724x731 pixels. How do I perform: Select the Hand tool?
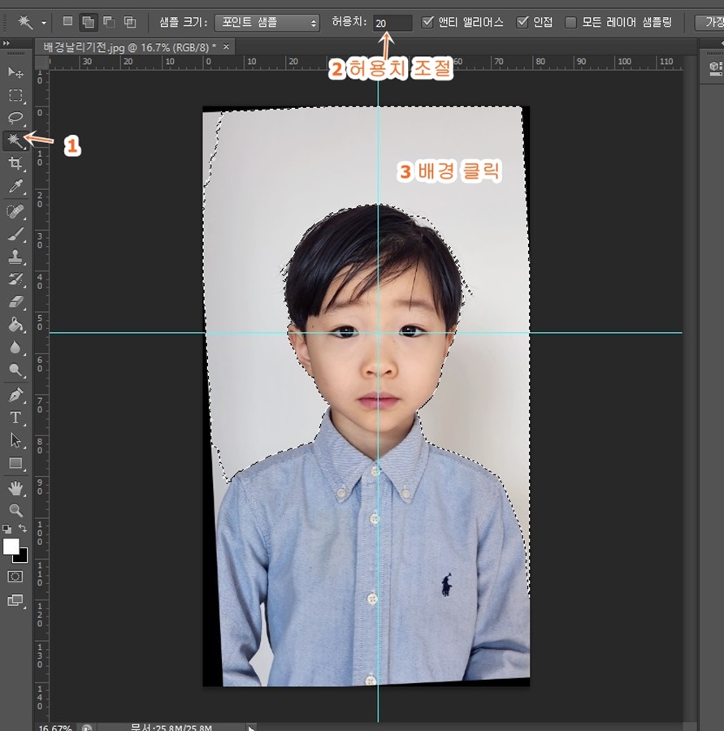[15, 489]
